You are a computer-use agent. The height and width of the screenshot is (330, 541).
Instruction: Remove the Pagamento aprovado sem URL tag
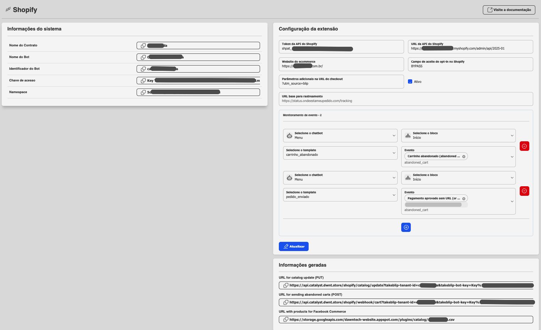click(464, 199)
